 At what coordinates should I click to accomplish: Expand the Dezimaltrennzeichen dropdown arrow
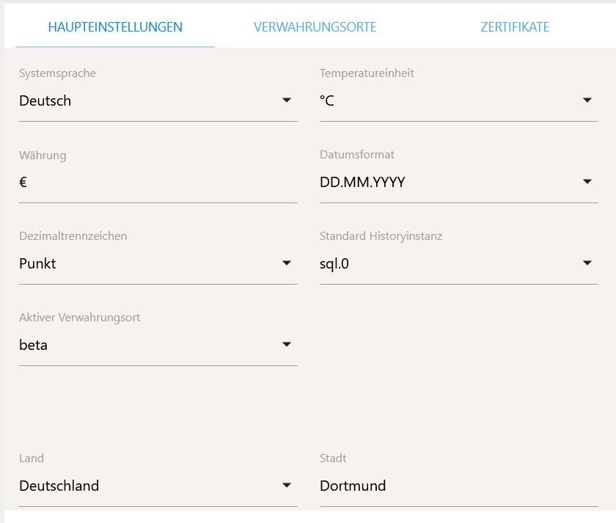(x=287, y=263)
